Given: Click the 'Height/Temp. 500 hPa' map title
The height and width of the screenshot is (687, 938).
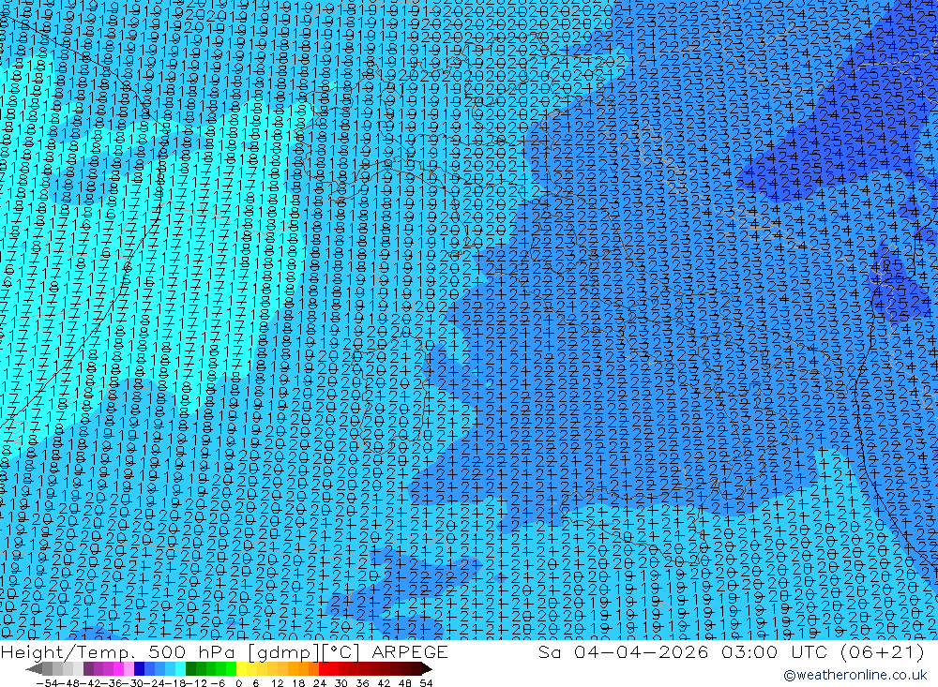Looking at the screenshot, I should (119, 651).
